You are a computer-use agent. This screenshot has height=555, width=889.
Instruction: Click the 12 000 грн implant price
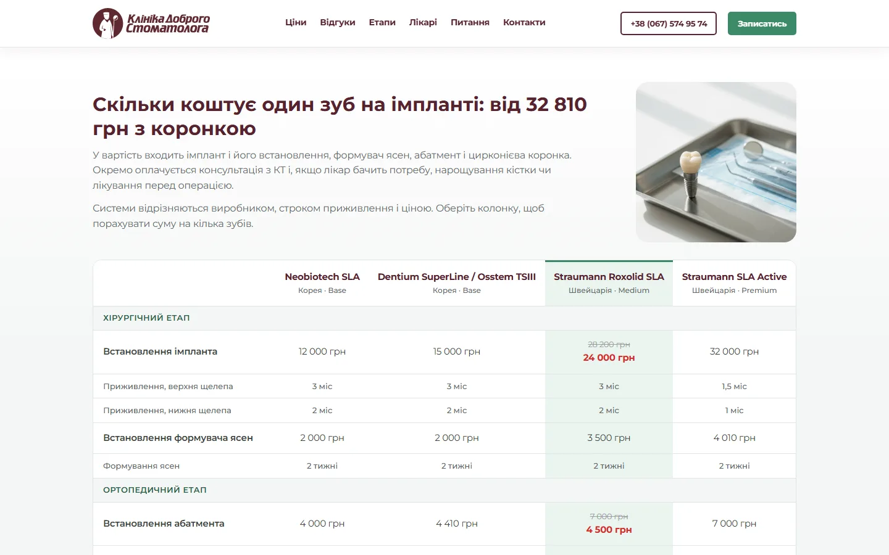point(322,351)
